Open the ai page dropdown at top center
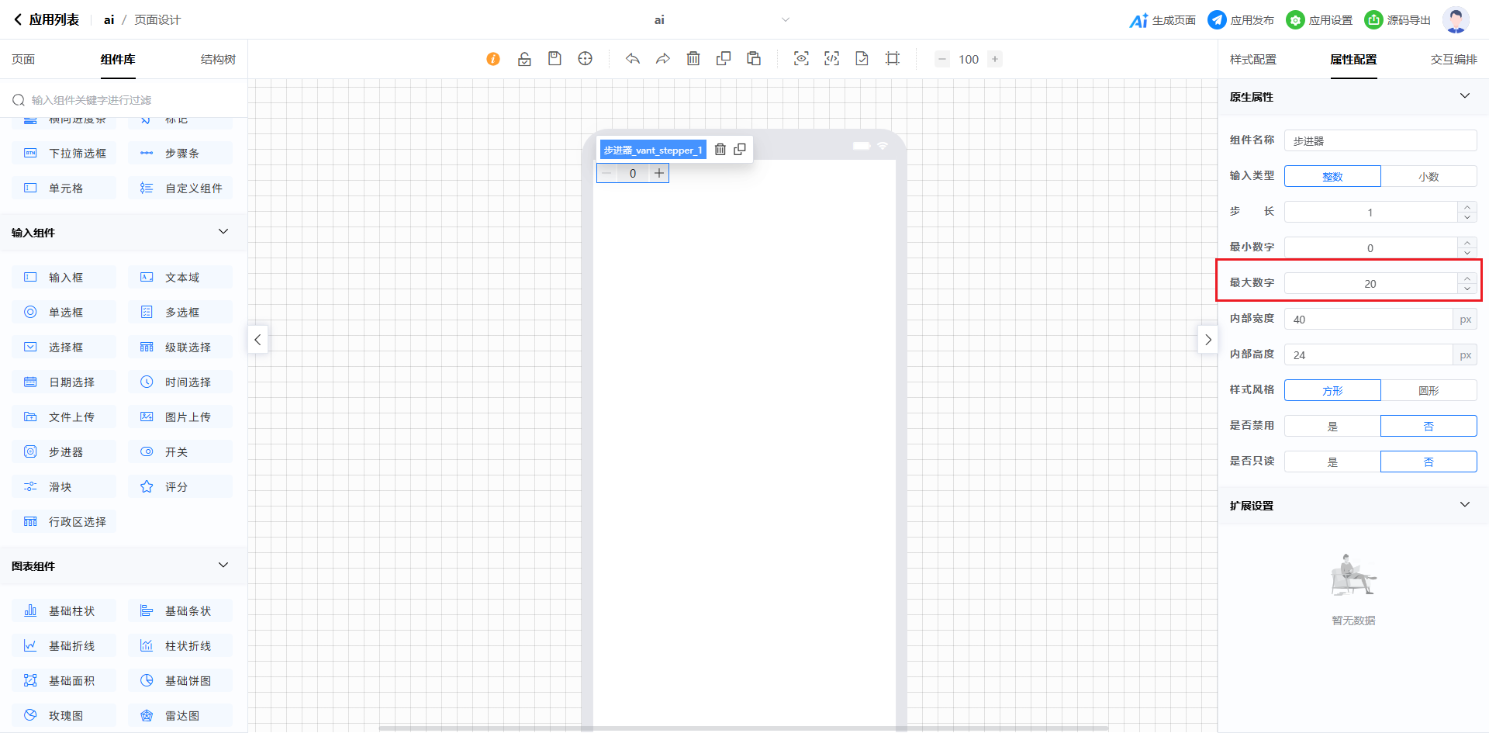 785,20
